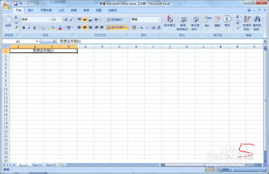The width and height of the screenshot is (269, 174).
Task: Open the View (视图) tab
Action: click(98, 10)
